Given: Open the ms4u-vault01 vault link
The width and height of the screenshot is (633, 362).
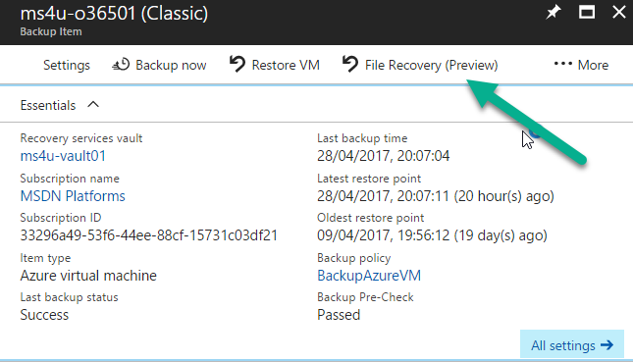Looking at the screenshot, I should (x=63, y=156).
